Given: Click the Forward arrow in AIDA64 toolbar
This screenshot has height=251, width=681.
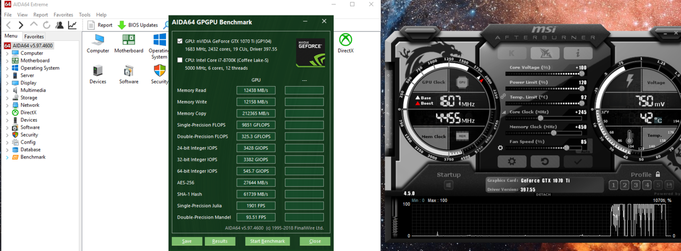Looking at the screenshot, I should click(21, 25).
